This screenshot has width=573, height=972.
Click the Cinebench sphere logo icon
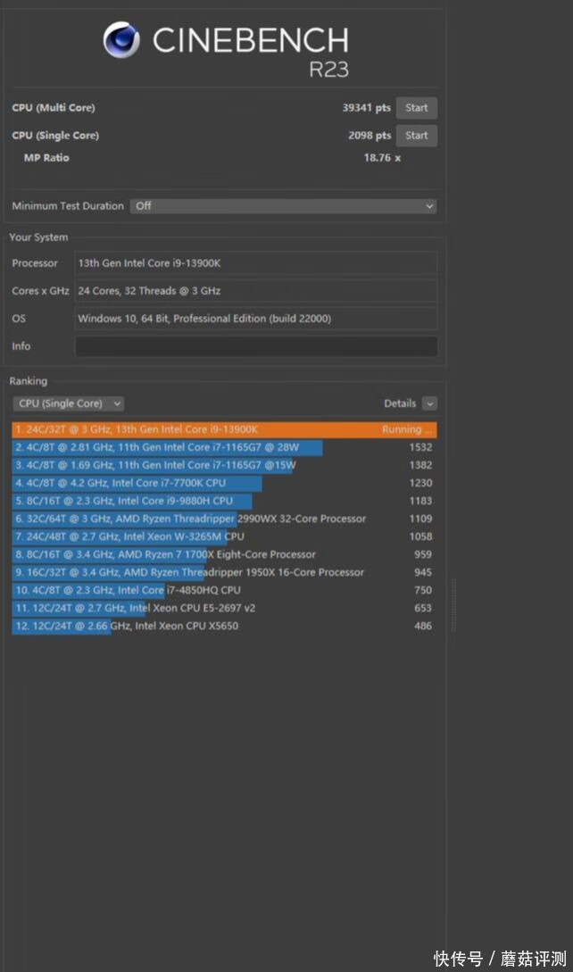click(x=121, y=39)
